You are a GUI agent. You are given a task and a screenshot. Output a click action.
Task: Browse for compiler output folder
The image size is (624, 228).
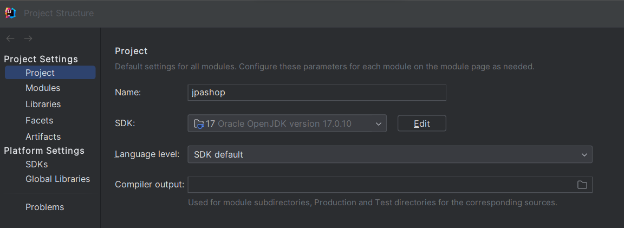tap(582, 185)
